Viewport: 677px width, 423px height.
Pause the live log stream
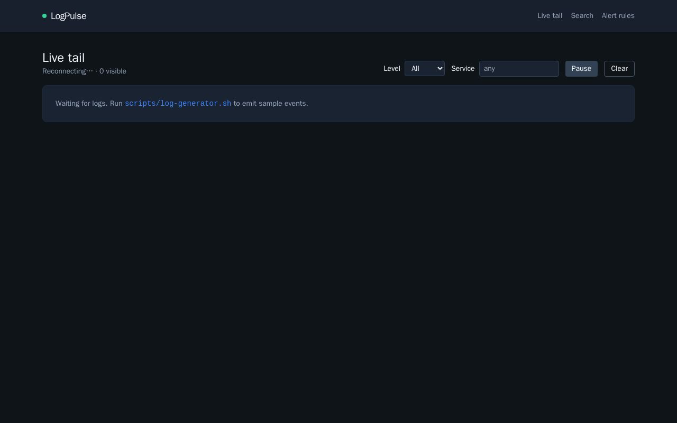click(581, 69)
